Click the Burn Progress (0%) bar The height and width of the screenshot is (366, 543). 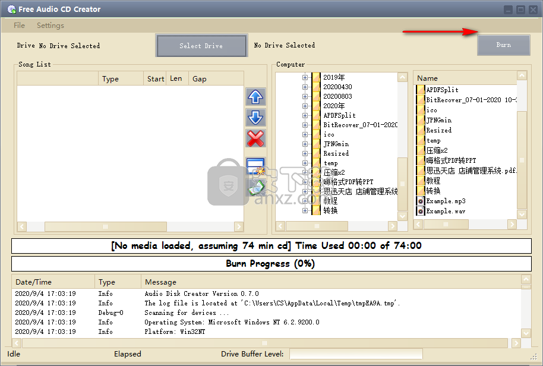[x=271, y=263]
